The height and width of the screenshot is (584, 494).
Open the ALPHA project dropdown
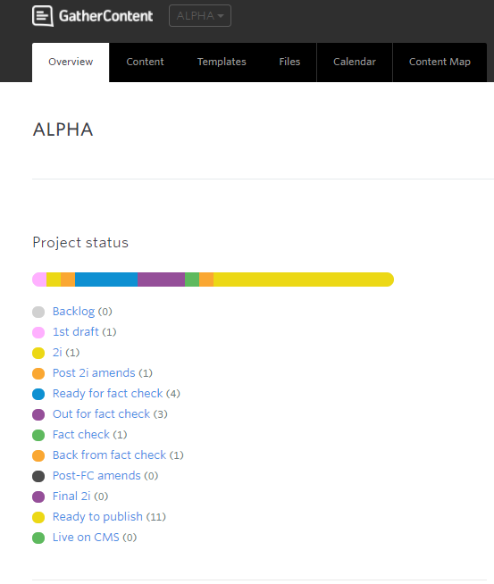pyautogui.click(x=200, y=16)
